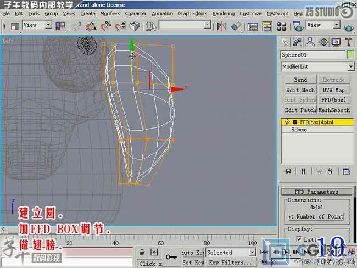Switch to the Utilities hammer tab

coord(348,42)
